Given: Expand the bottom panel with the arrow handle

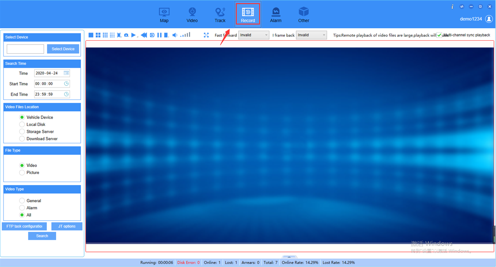Looking at the screenshot, I should (x=289, y=257).
